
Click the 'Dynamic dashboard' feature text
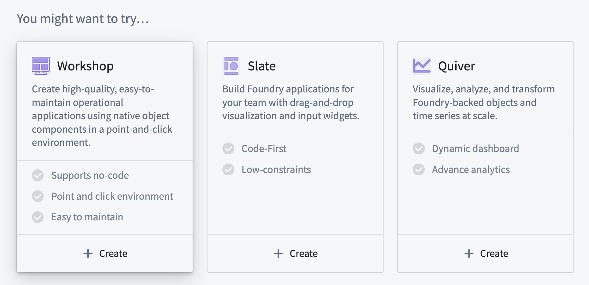(476, 149)
